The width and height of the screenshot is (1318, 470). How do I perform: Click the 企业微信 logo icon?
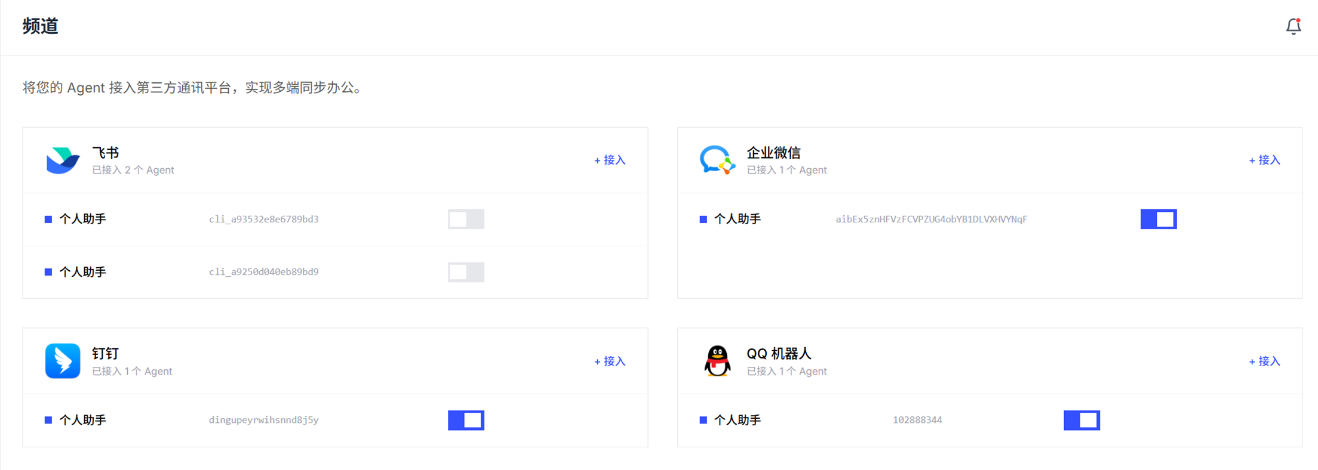(x=717, y=160)
